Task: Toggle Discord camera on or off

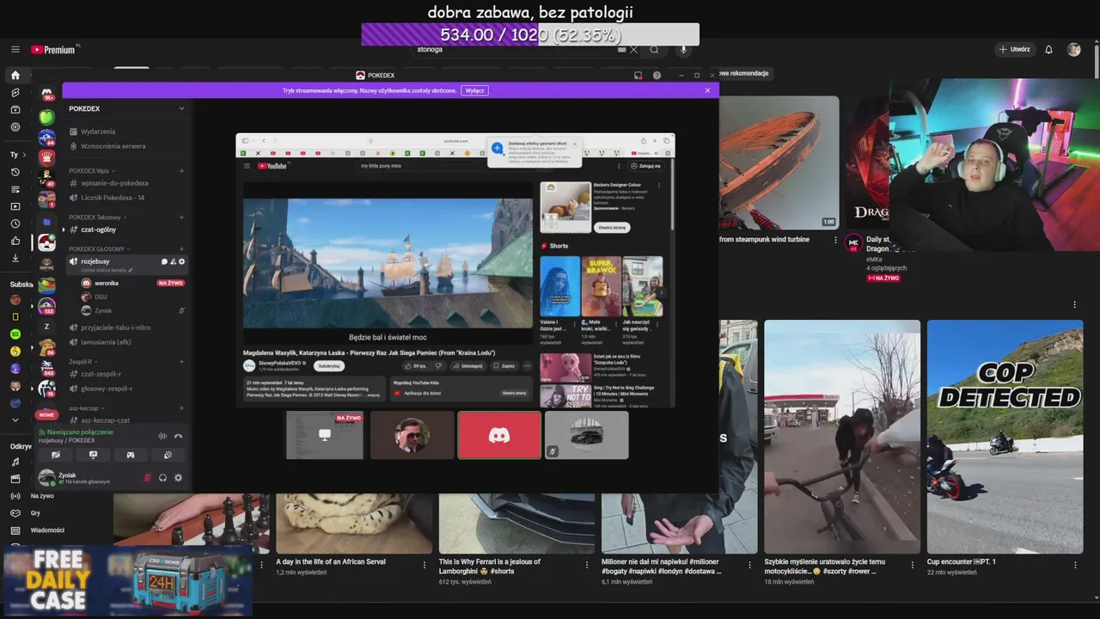Action: point(56,455)
